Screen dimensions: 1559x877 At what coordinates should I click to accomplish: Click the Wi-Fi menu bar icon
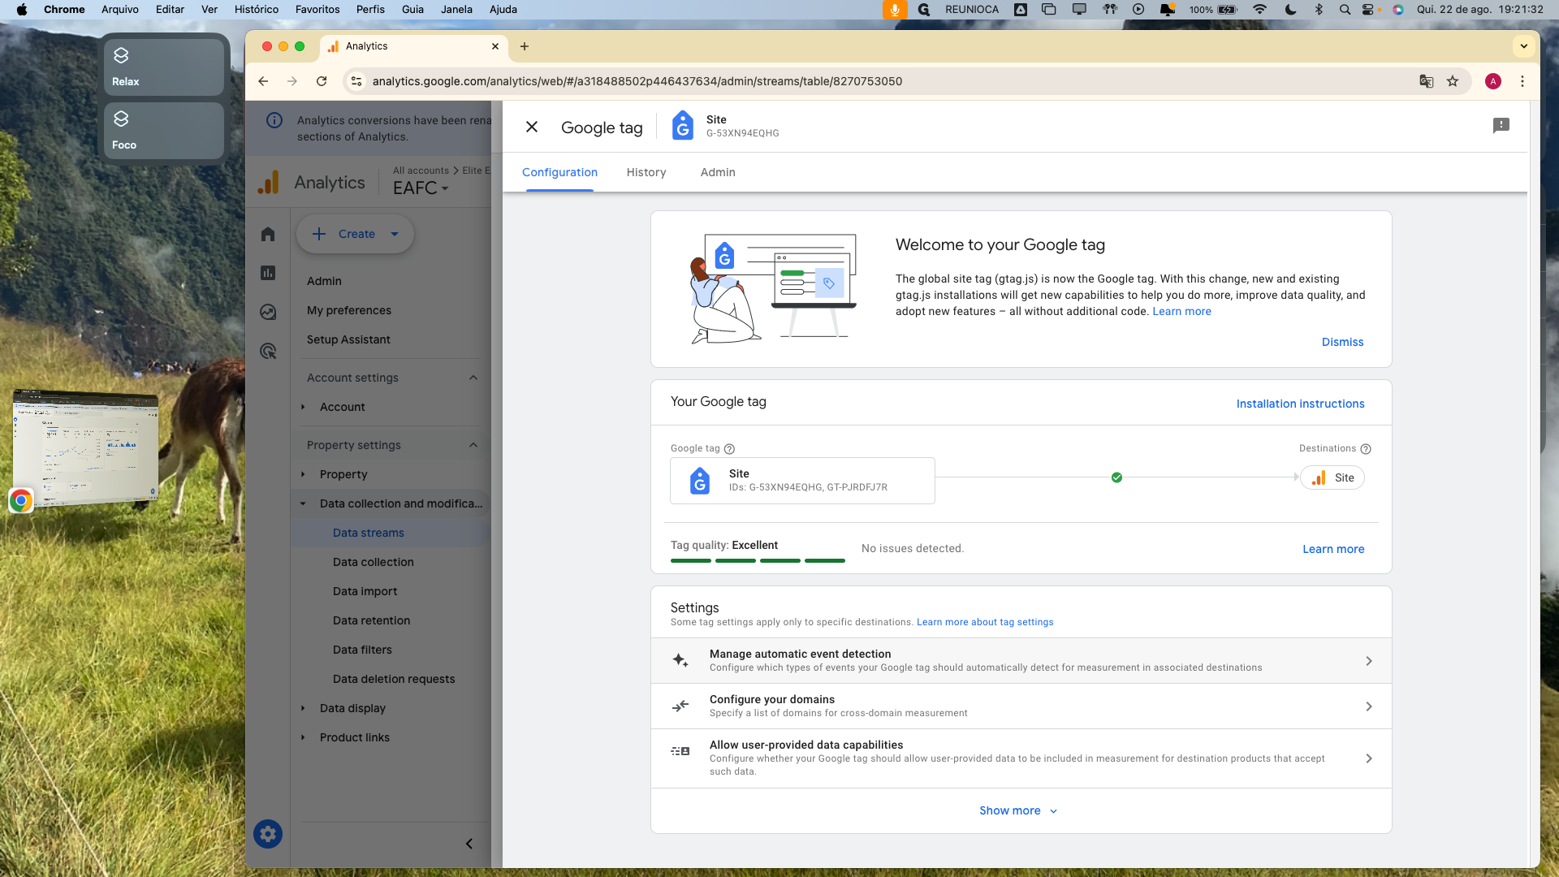pos(1259,10)
